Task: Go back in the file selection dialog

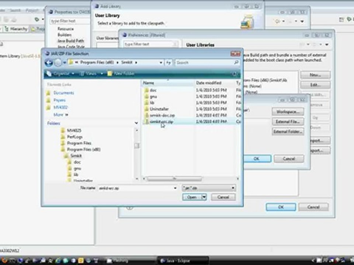Action: (49, 63)
